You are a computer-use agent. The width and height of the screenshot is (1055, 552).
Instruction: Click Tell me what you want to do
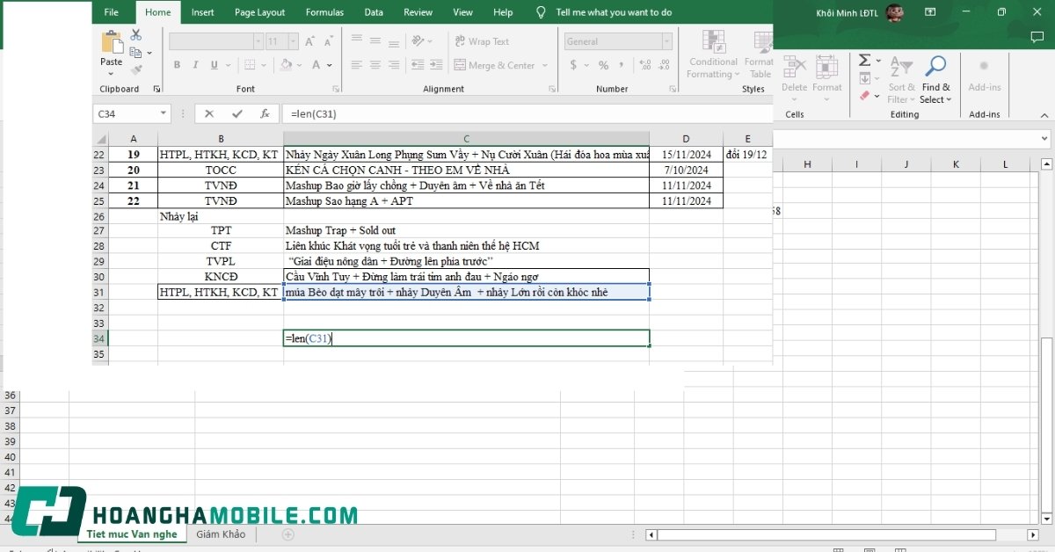coord(614,12)
